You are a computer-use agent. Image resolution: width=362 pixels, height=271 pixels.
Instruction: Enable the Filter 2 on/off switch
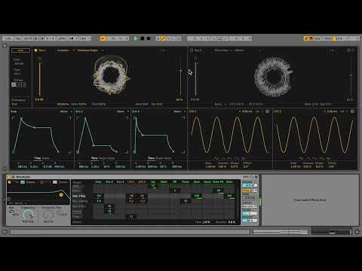[x=41, y=182]
